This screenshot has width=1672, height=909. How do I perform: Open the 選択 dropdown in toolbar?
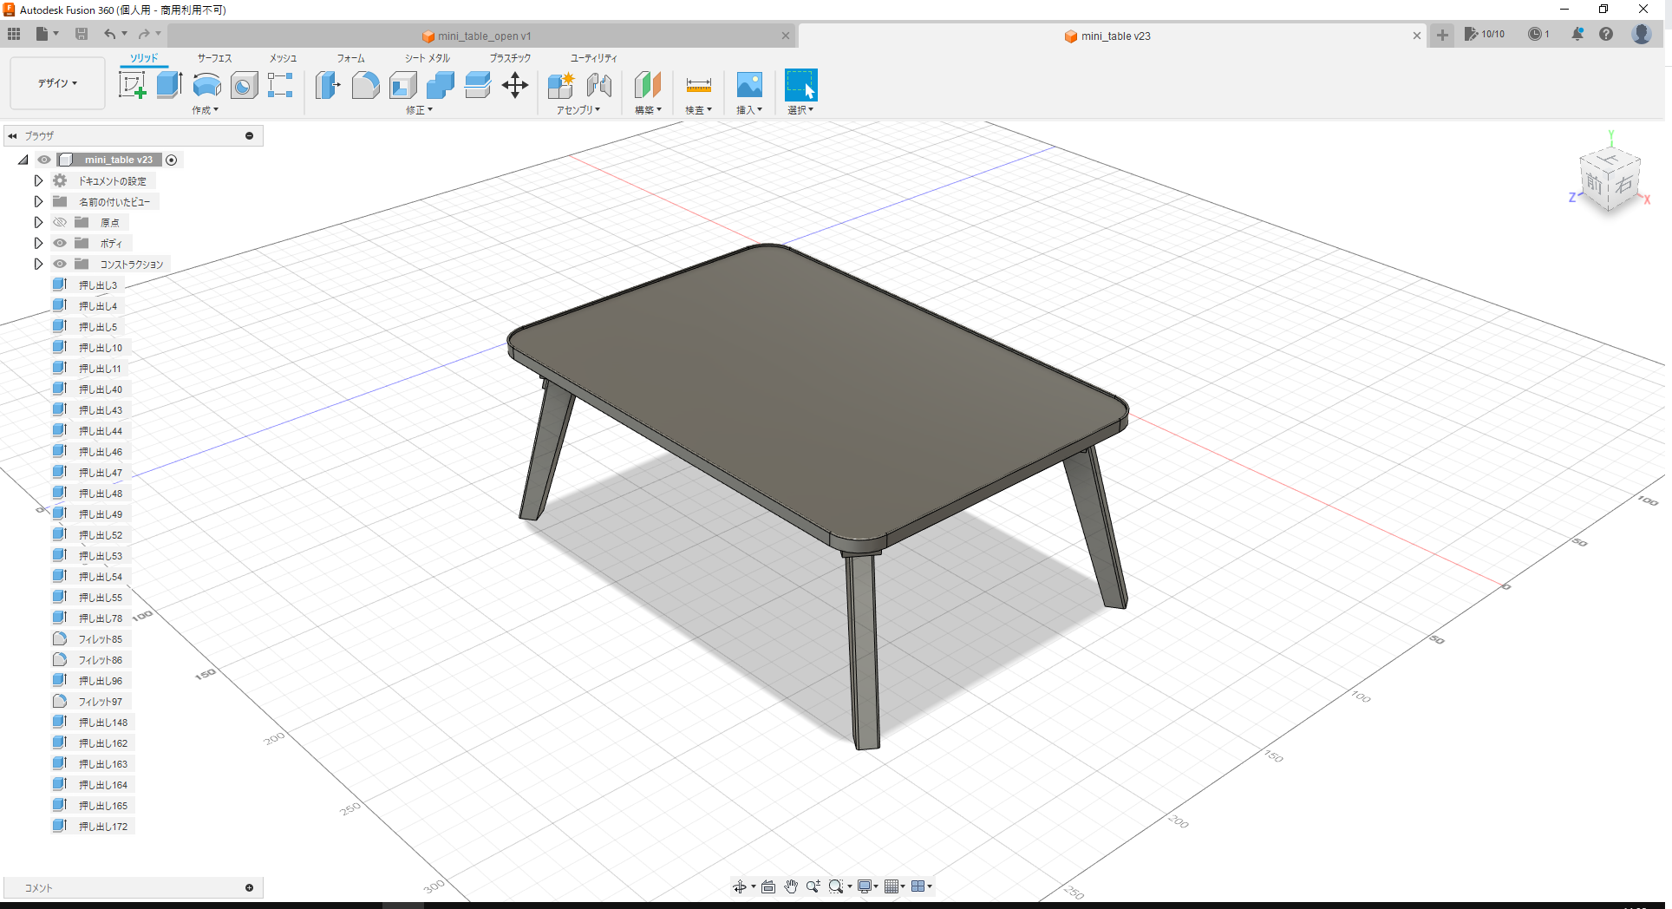coord(800,110)
